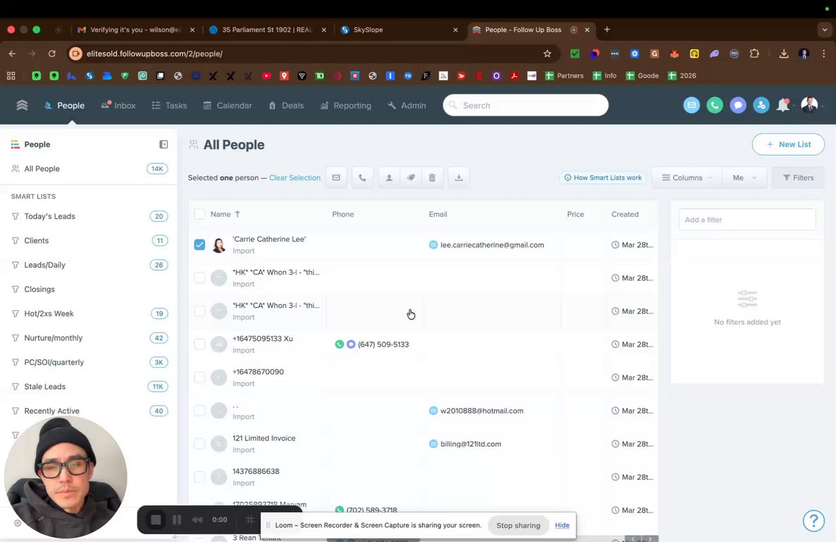Open the bulk email action for selected person
Viewport: 836px width, 542px height.
pos(336,178)
